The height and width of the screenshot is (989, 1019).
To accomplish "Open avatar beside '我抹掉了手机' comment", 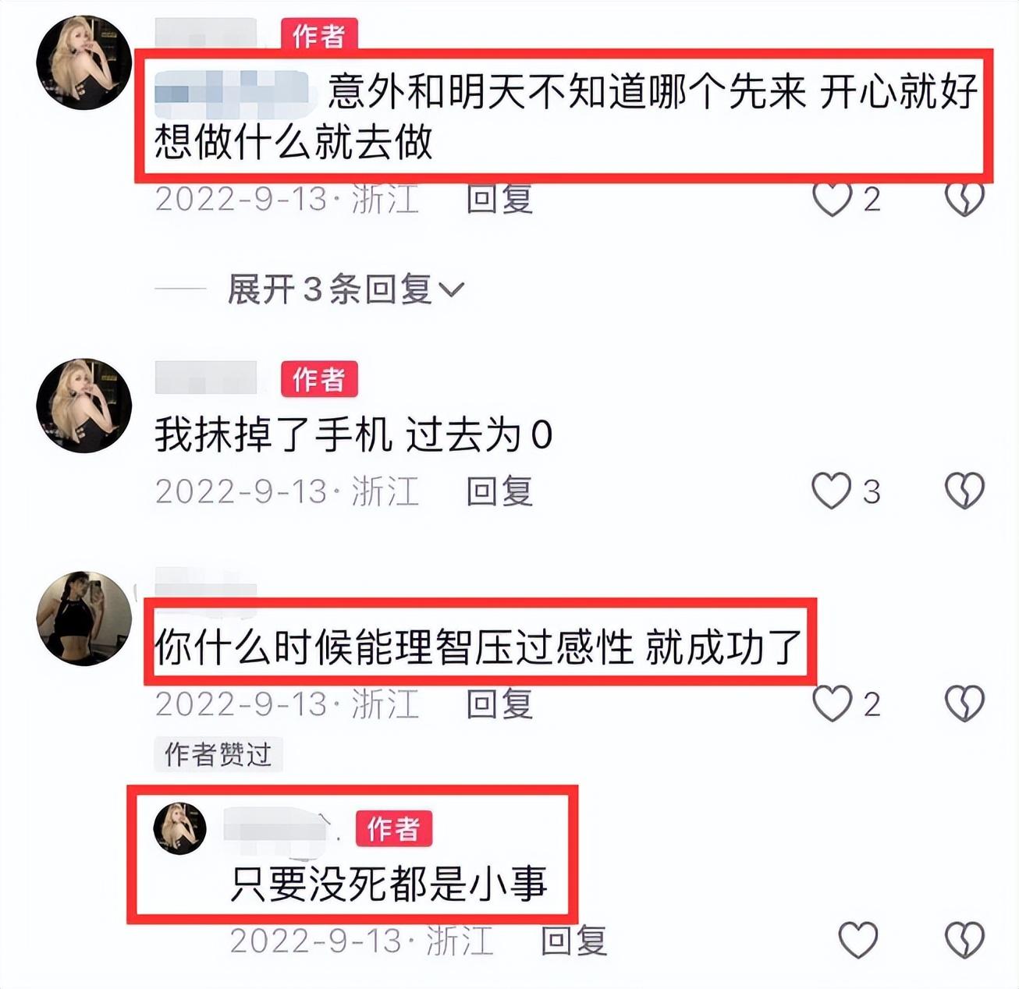I will click(x=84, y=406).
